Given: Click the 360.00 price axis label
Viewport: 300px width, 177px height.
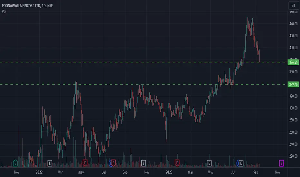Looking at the screenshot, I should point(293,72).
